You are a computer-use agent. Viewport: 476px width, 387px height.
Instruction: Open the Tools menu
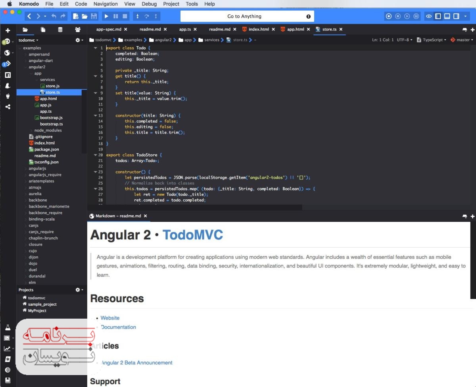[x=192, y=4]
